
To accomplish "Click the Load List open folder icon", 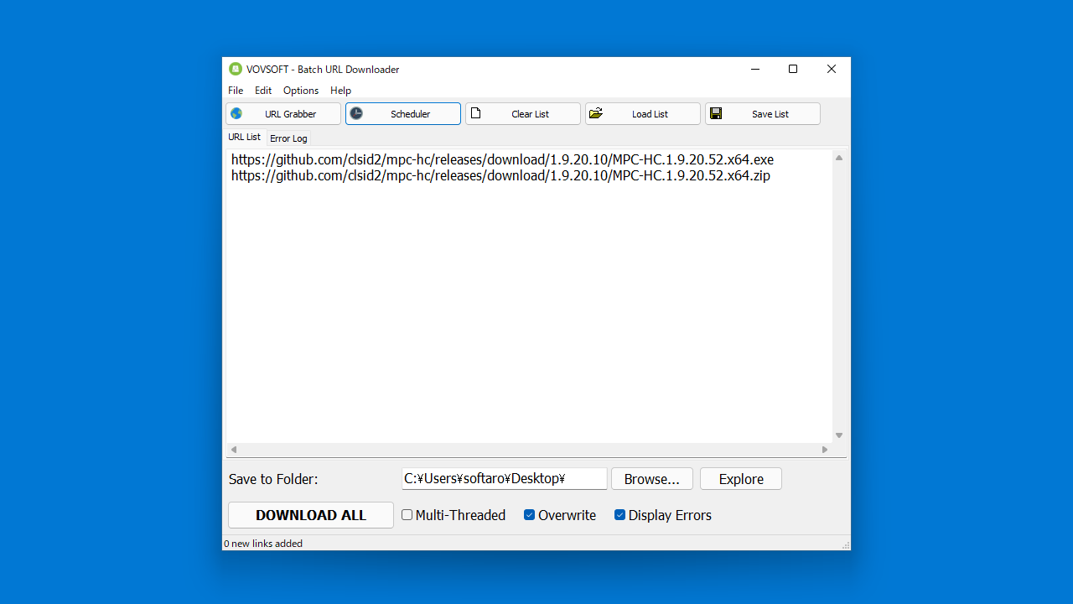I will pos(596,113).
